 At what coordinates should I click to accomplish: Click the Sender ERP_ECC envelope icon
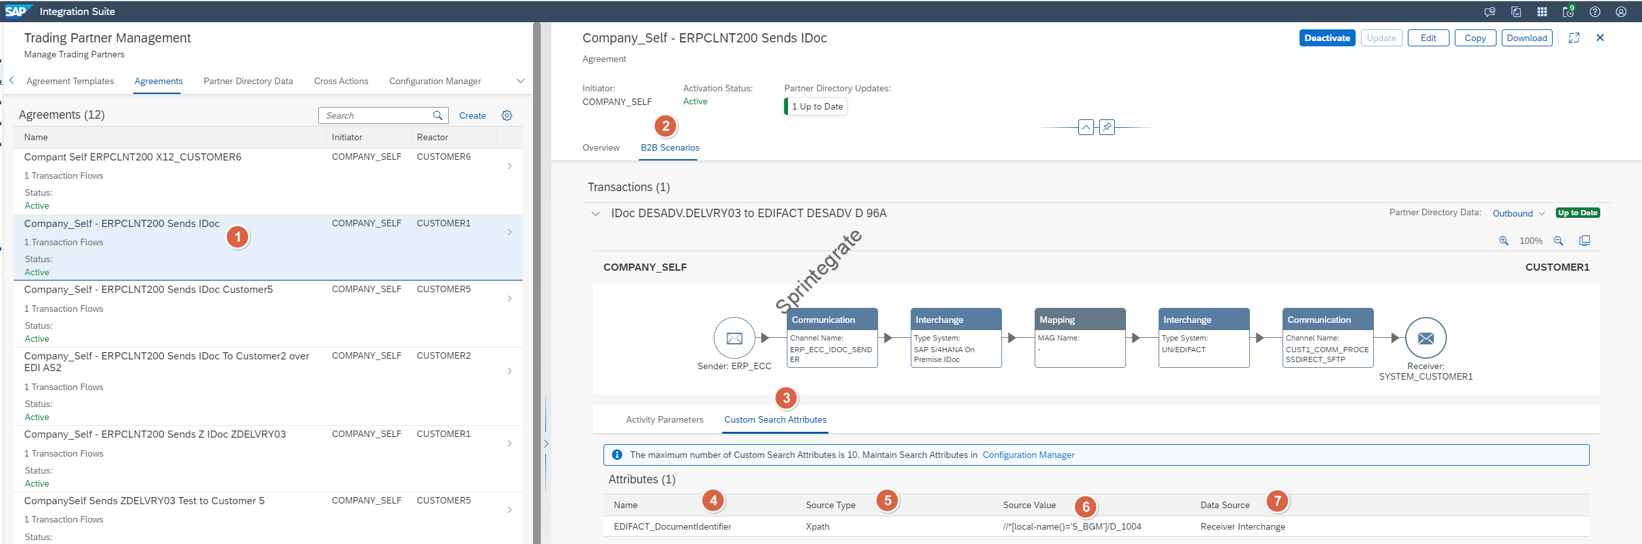pyautogui.click(x=734, y=338)
